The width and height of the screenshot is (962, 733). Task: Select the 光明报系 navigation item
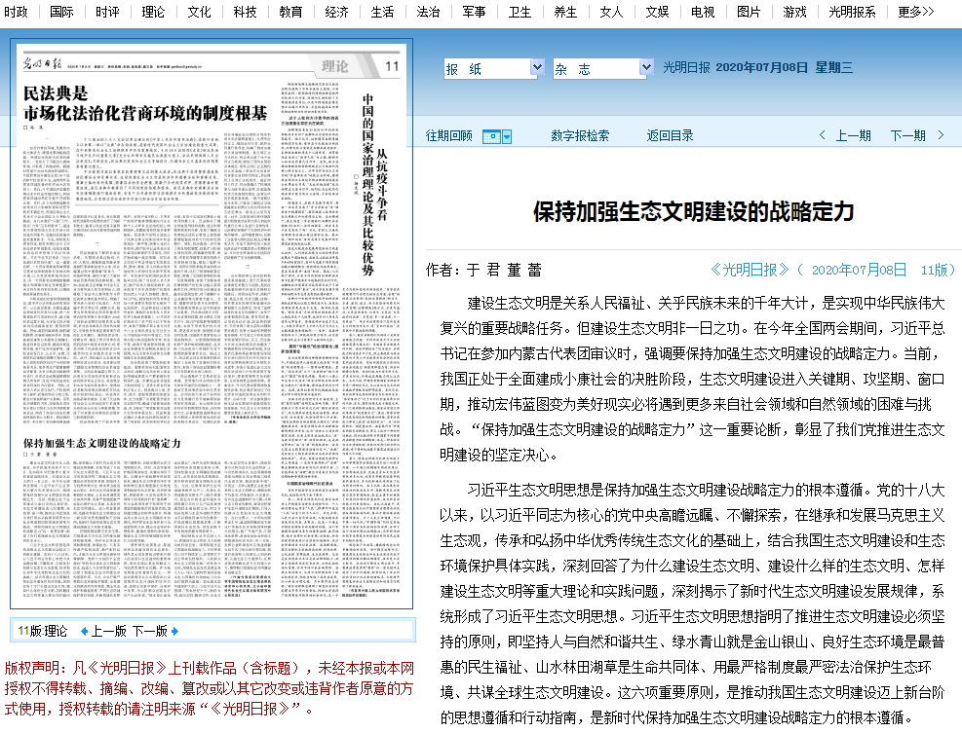point(852,12)
